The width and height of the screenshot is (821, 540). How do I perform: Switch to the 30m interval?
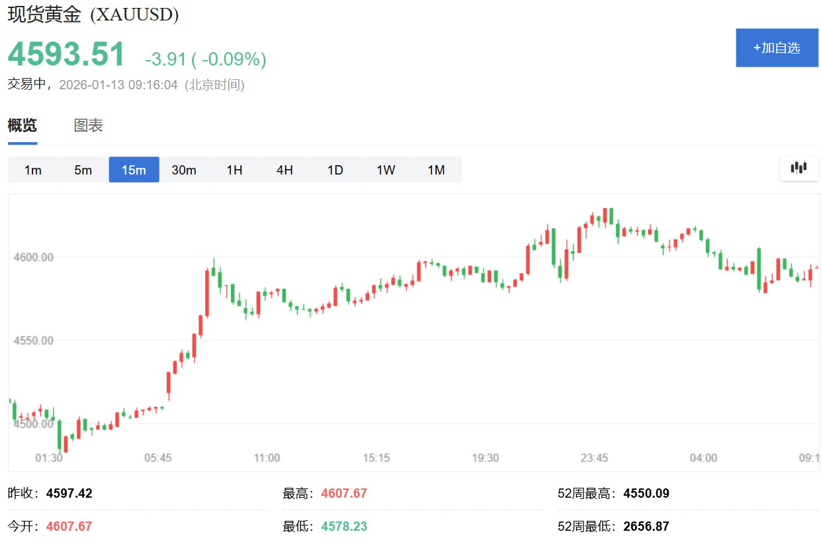(184, 170)
